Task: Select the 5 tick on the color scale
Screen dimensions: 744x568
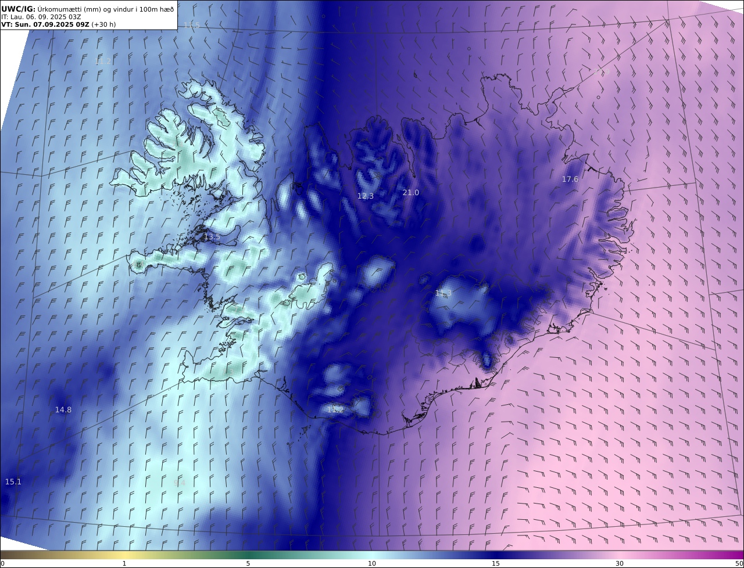Action: pyautogui.click(x=248, y=563)
